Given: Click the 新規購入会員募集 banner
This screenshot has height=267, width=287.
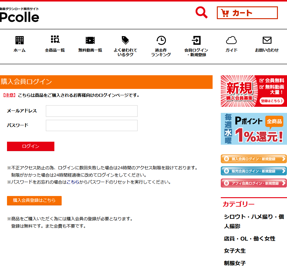Looking at the screenshot, I should click(254, 90).
